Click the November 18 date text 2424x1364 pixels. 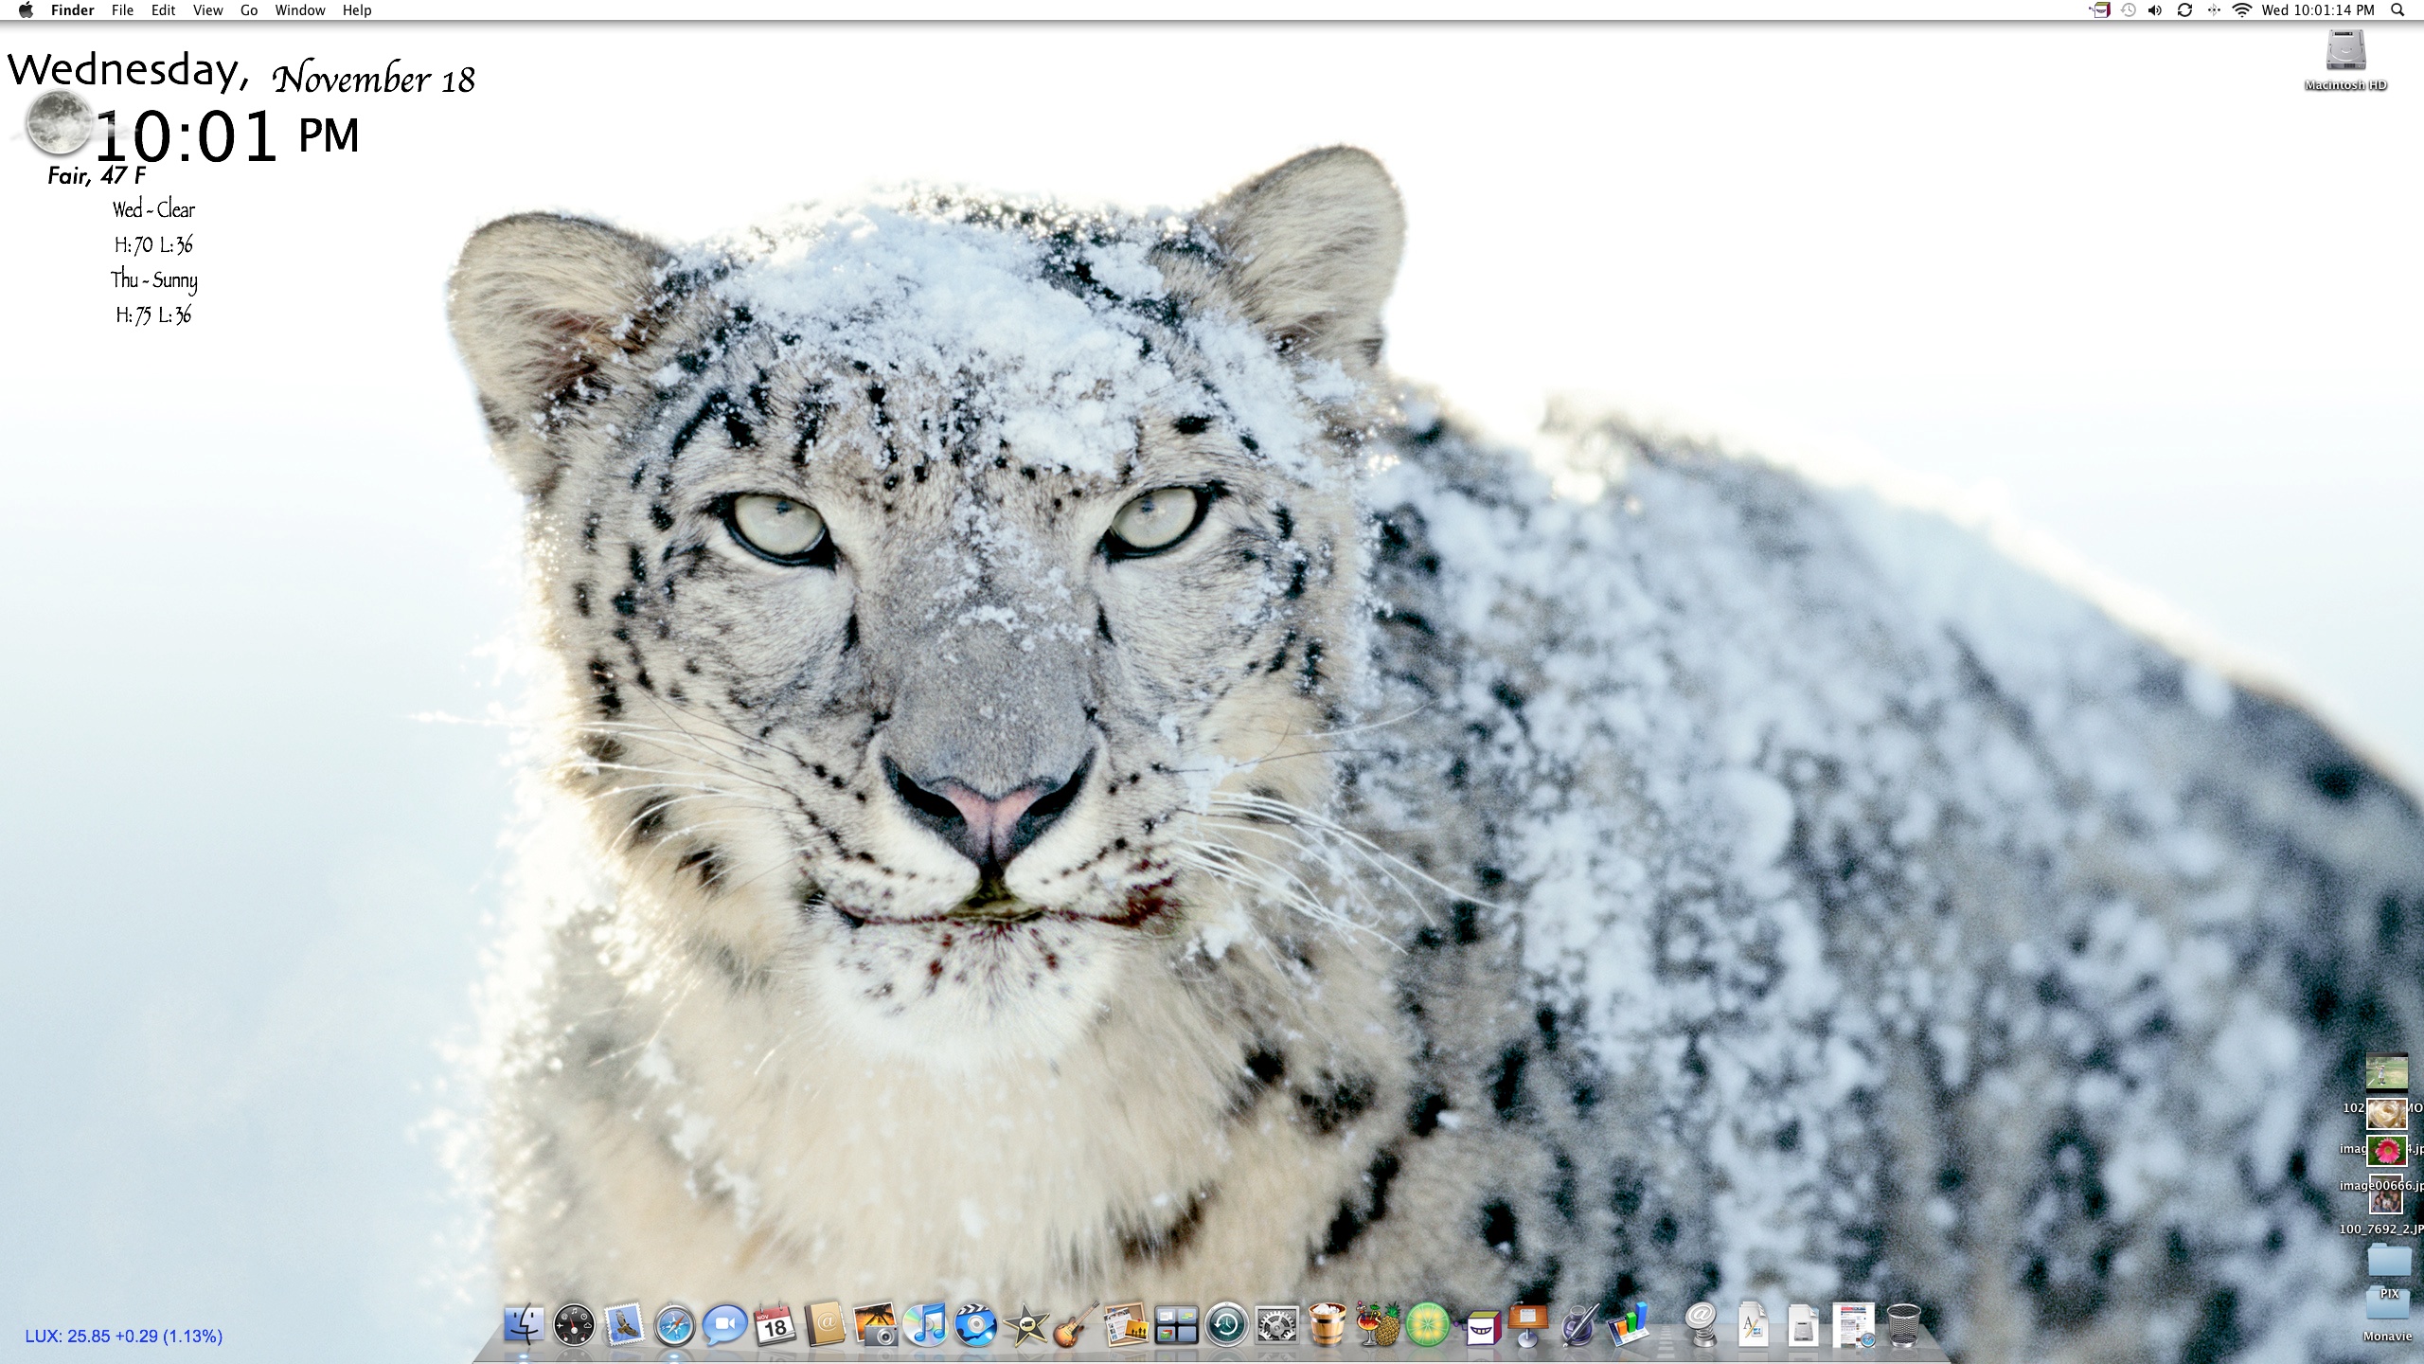pyautogui.click(x=374, y=79)
